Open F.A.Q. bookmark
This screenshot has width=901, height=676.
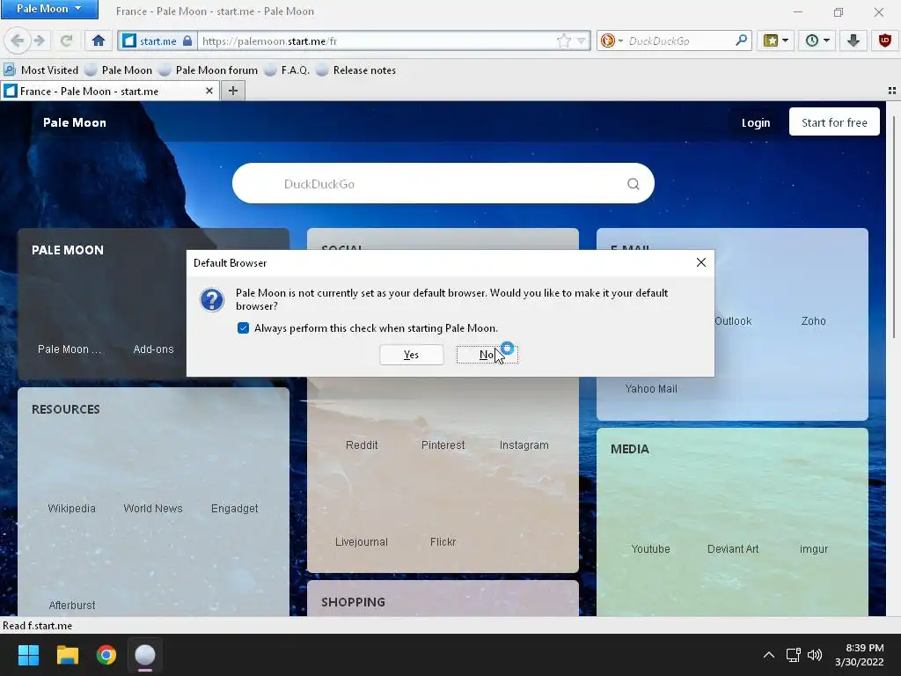point(288,70)
